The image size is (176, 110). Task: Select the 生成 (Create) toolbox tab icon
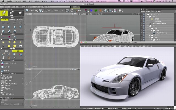point(4,13)
